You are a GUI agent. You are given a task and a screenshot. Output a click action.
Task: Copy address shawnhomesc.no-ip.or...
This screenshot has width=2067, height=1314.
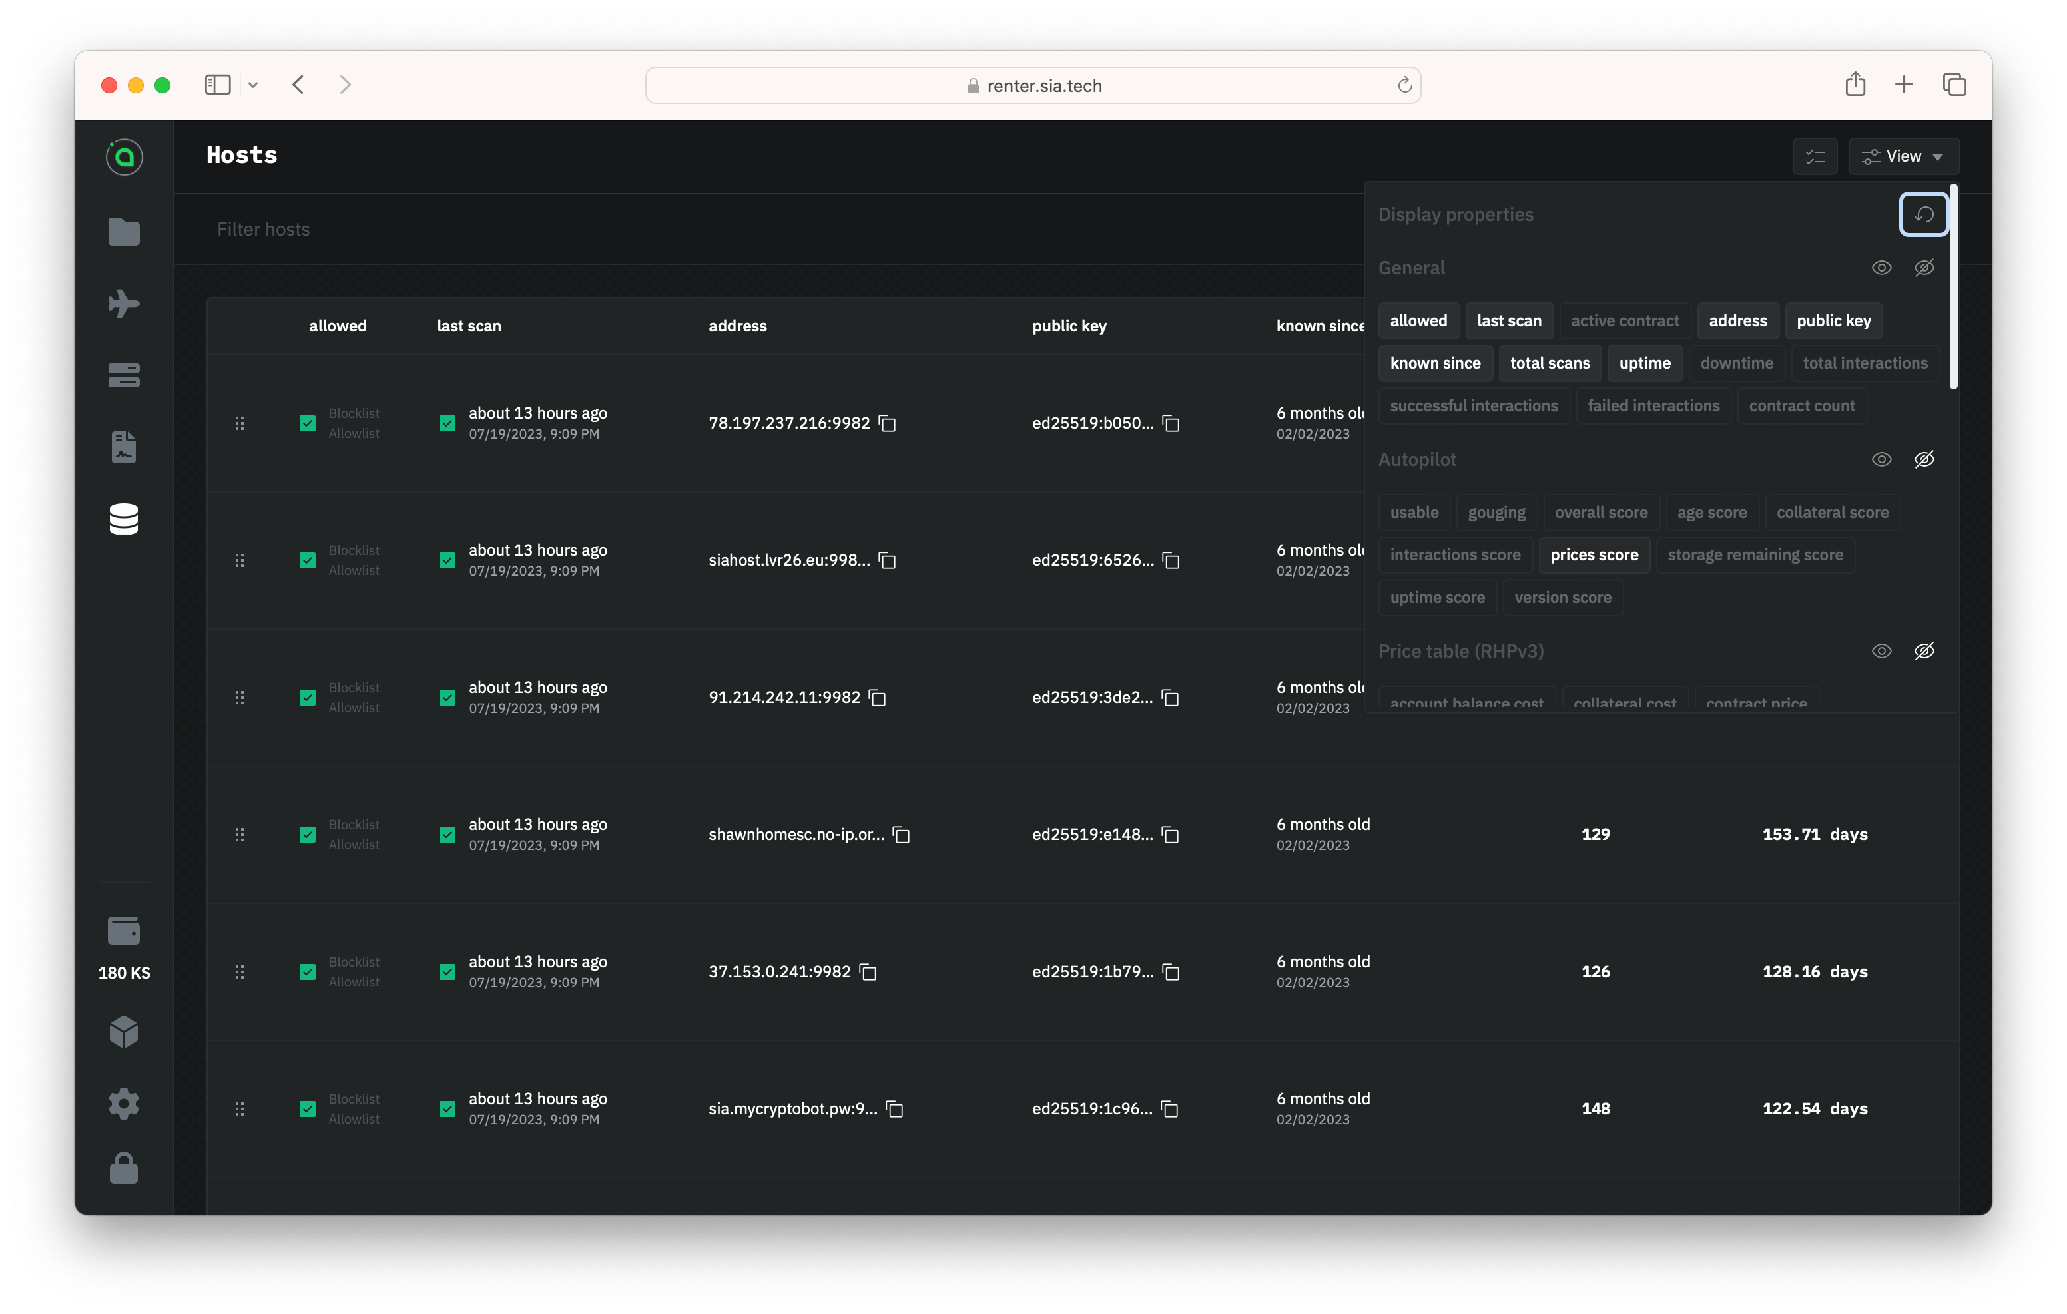[901, 835]
